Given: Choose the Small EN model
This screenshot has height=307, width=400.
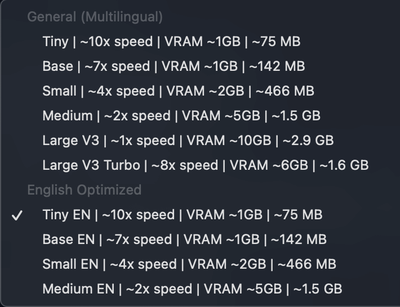Looking at the screenshot, I should (189, 264).
